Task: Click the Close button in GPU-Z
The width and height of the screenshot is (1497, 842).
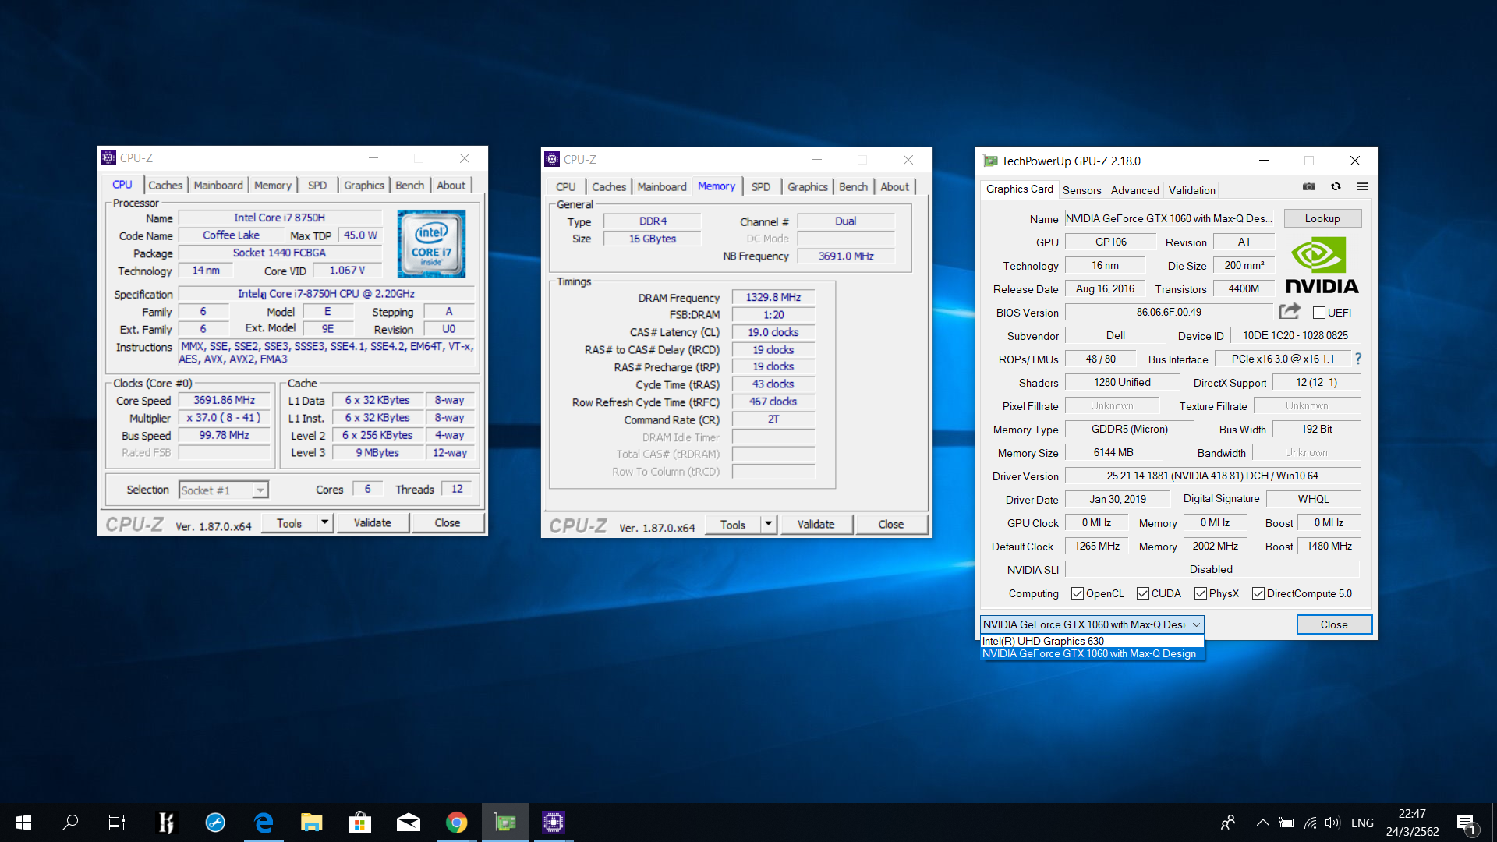Action: [x=1334, y=624]
